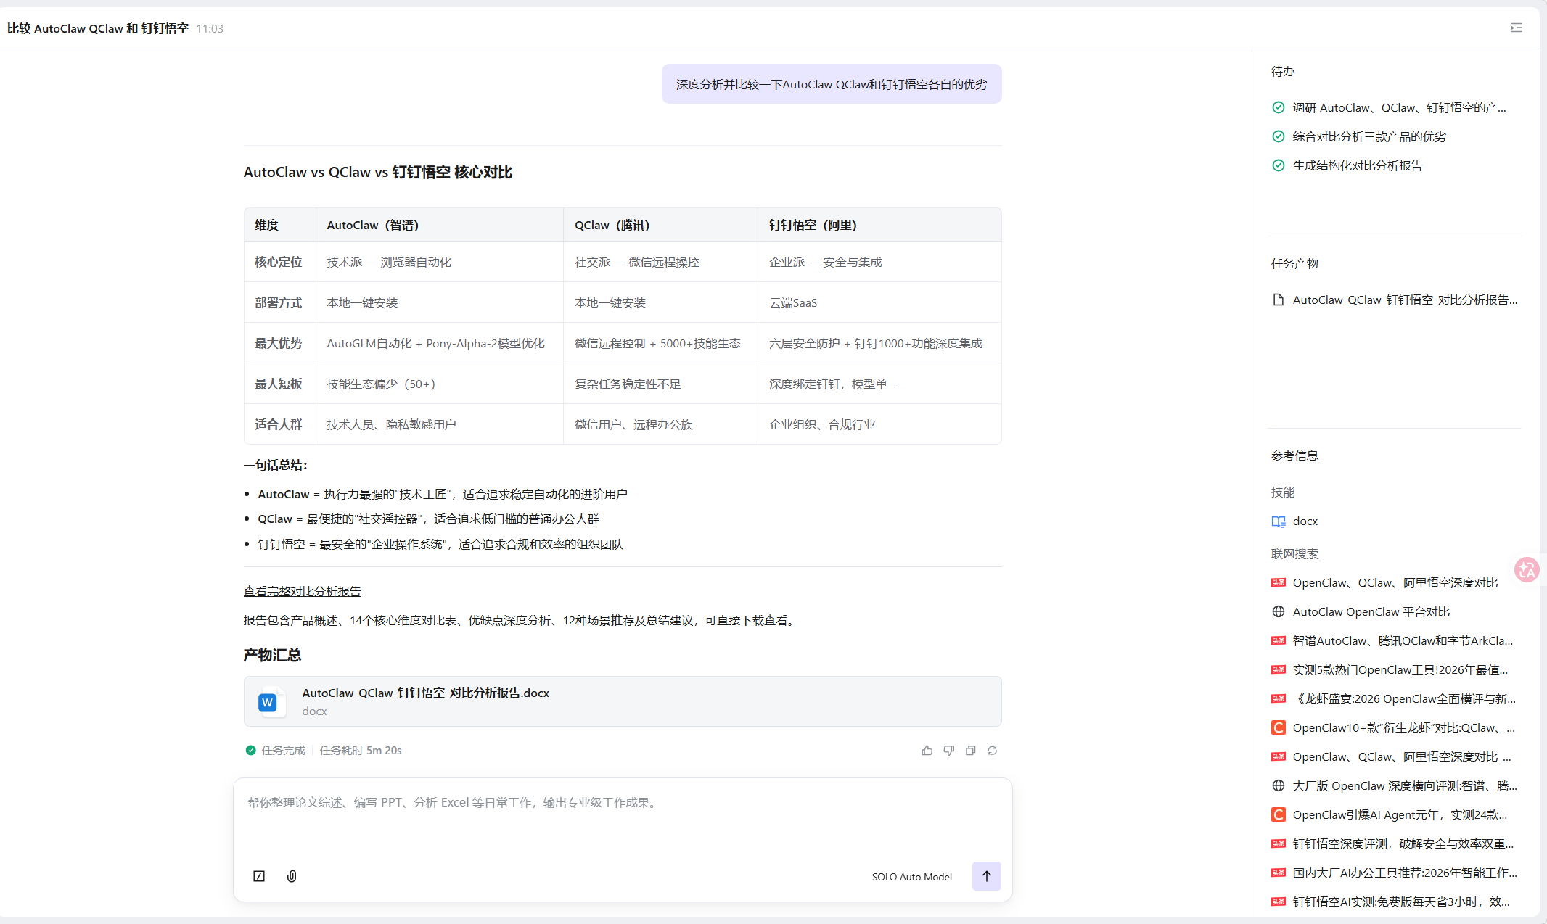Open AutoClaw OpenClaw 平台对比 search result

tap(1371, 612)
